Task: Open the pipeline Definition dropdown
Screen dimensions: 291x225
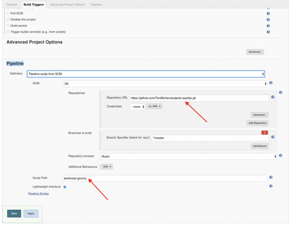Action: tap(146, 74)
